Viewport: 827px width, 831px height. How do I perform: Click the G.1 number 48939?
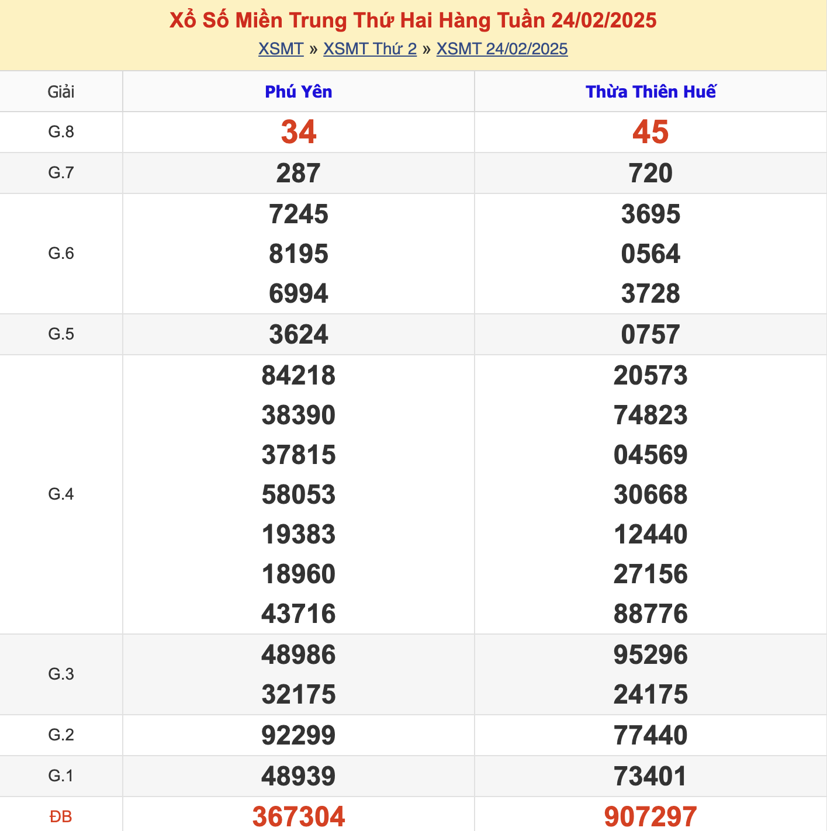(x=299, y=776)
